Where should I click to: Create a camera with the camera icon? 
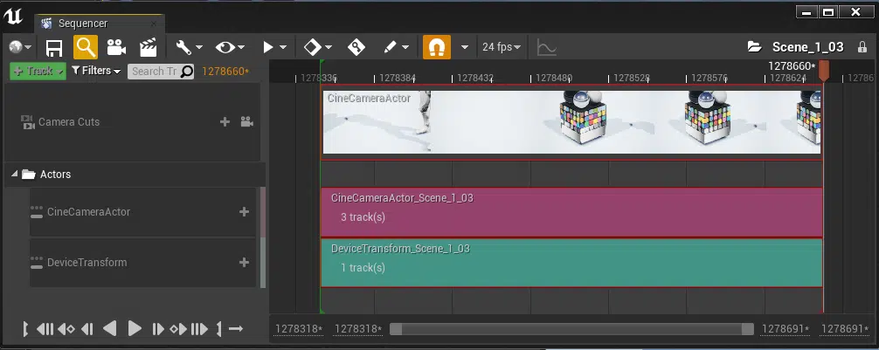[115, 47]
